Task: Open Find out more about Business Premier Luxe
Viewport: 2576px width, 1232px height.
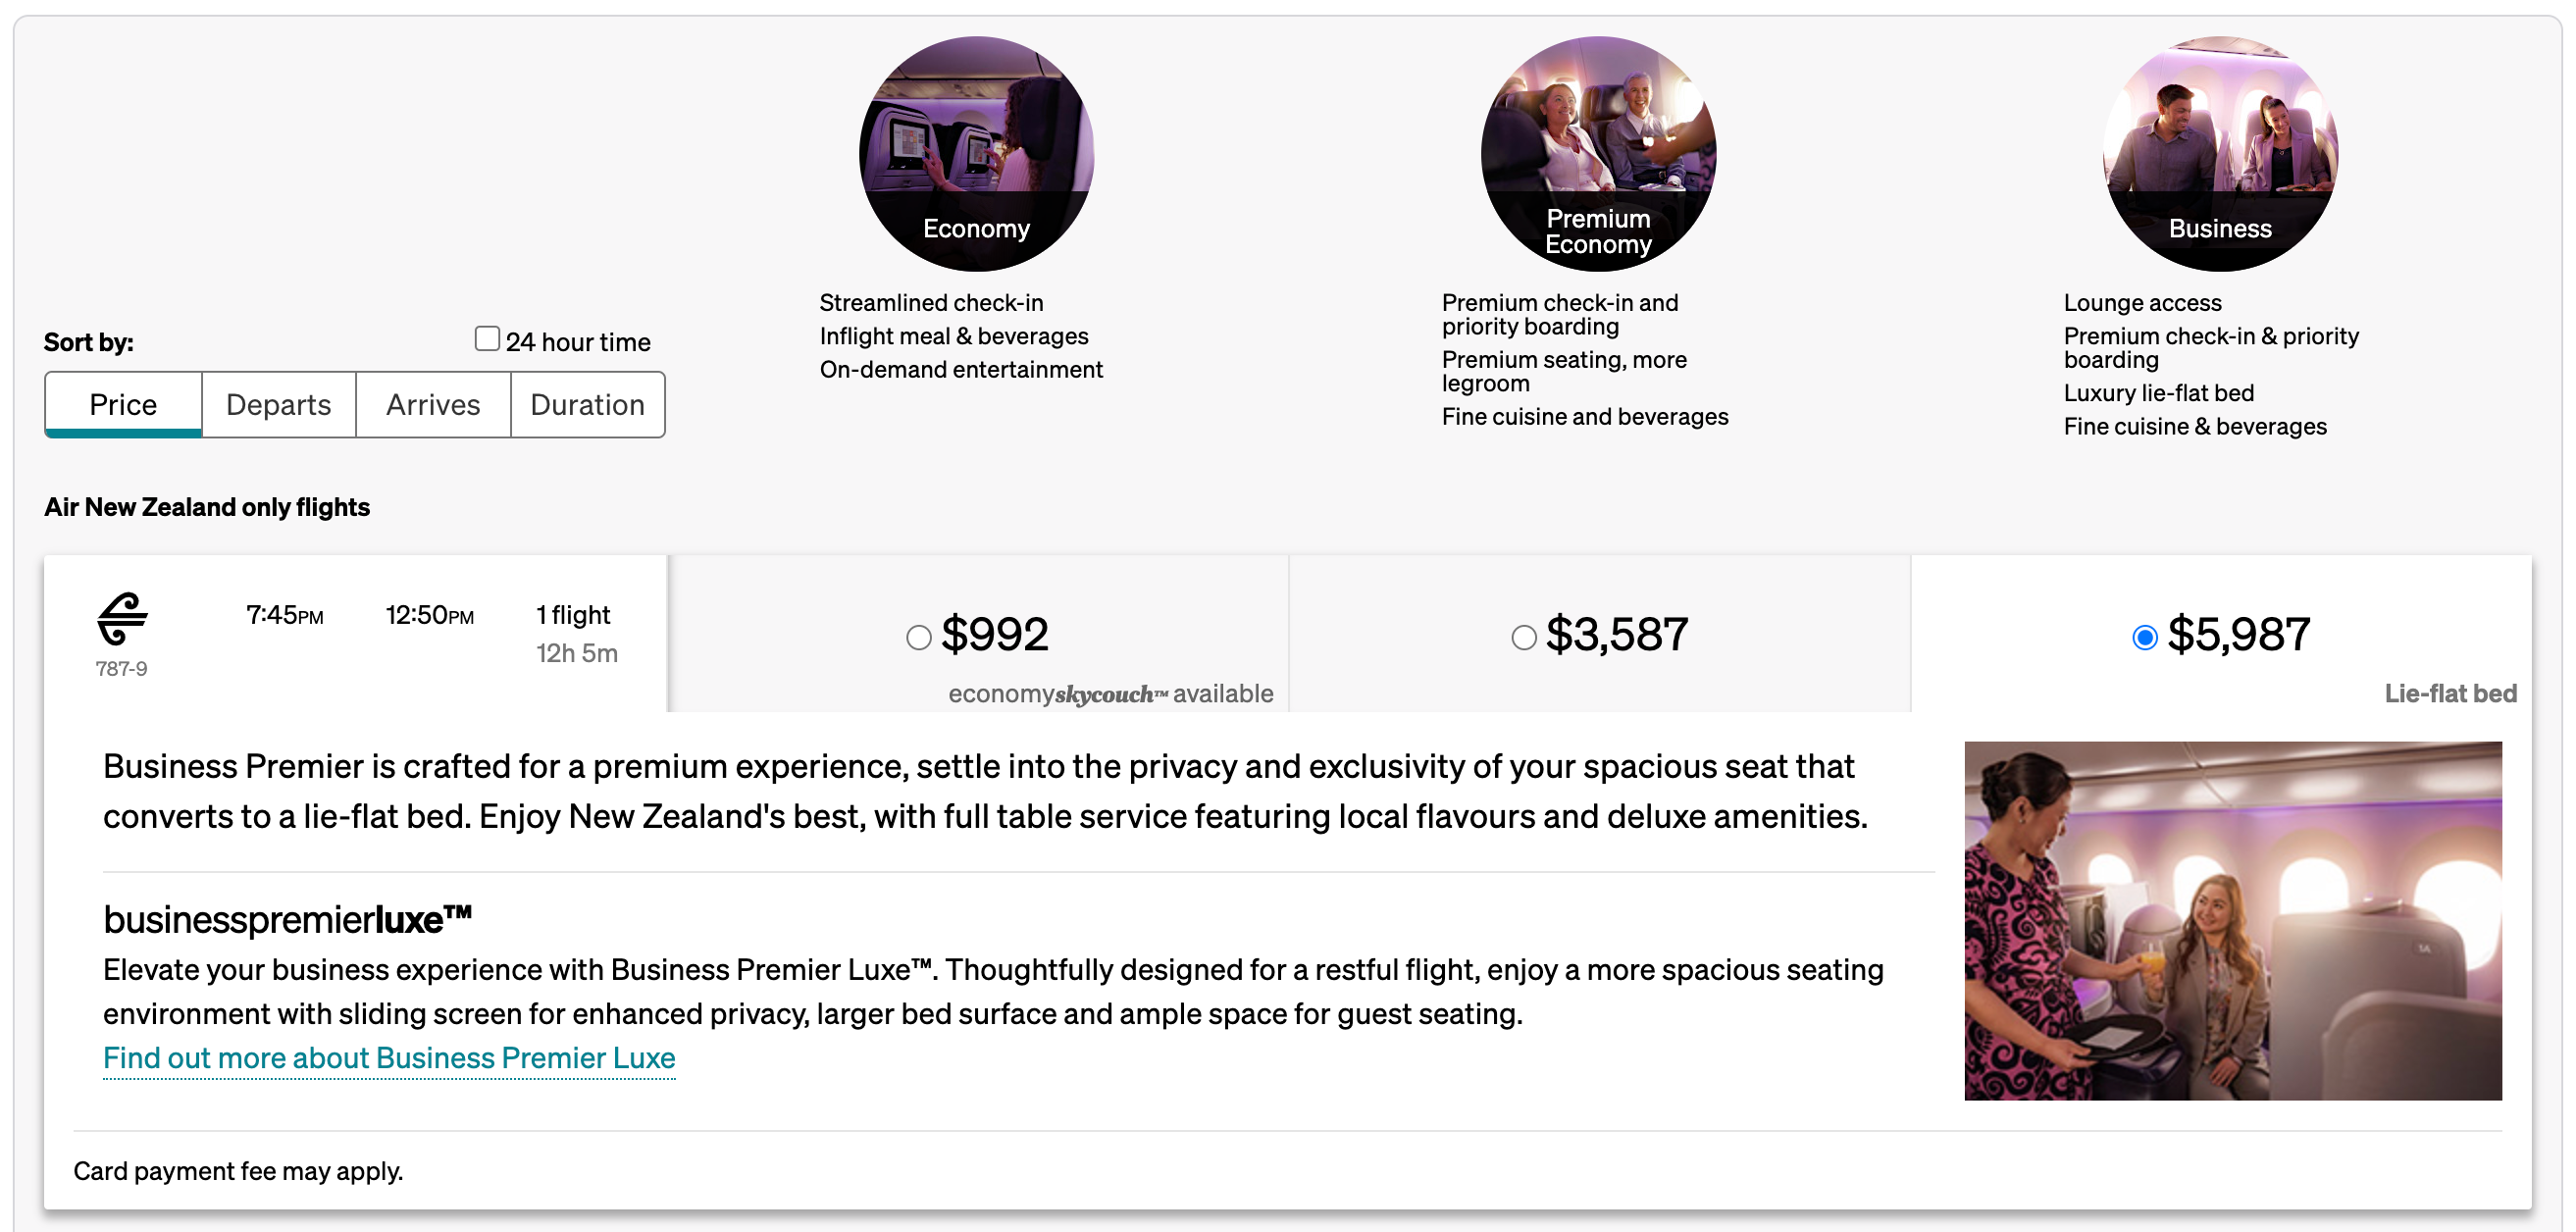Action: coord(389,1057)
